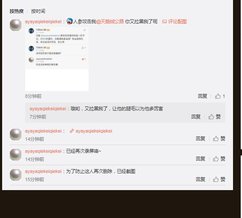
Task: Click the avatar beside 为了防止这人再次删除 comment
Action: (15, 175)
